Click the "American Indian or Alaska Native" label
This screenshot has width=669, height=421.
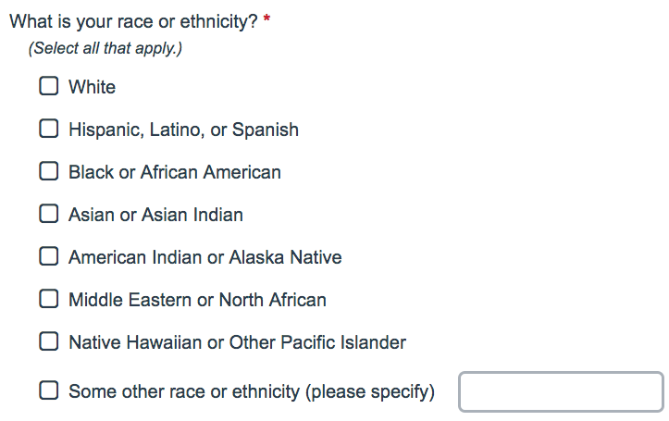coord(205,257)
